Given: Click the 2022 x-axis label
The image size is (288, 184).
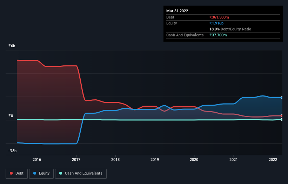Looking at the screenshot, I should (273, 160).
